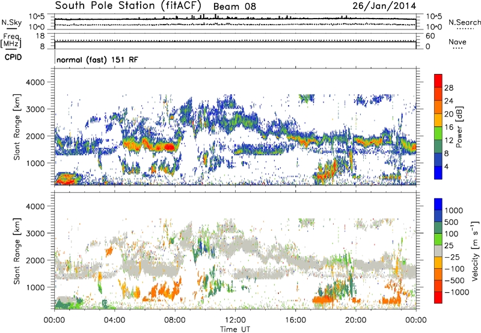Viewport: 481px width, 333px height.
Task: Pick the Power colorbar segment between 20 and 24
Action: coord(438,107)
